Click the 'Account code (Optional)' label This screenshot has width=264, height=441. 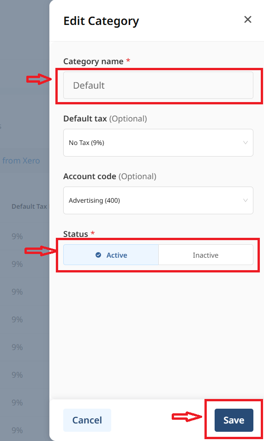[x=110, y=176]
